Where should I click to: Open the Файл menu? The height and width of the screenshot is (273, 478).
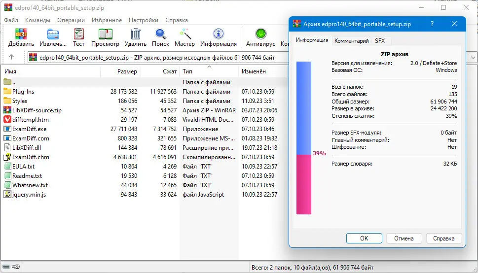11,20
